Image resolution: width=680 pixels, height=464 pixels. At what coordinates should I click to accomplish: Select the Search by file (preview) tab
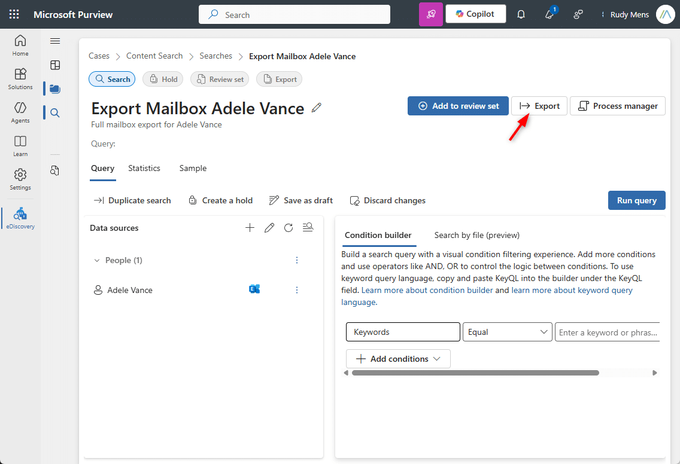pyautogui.click(x=477, y=235)
